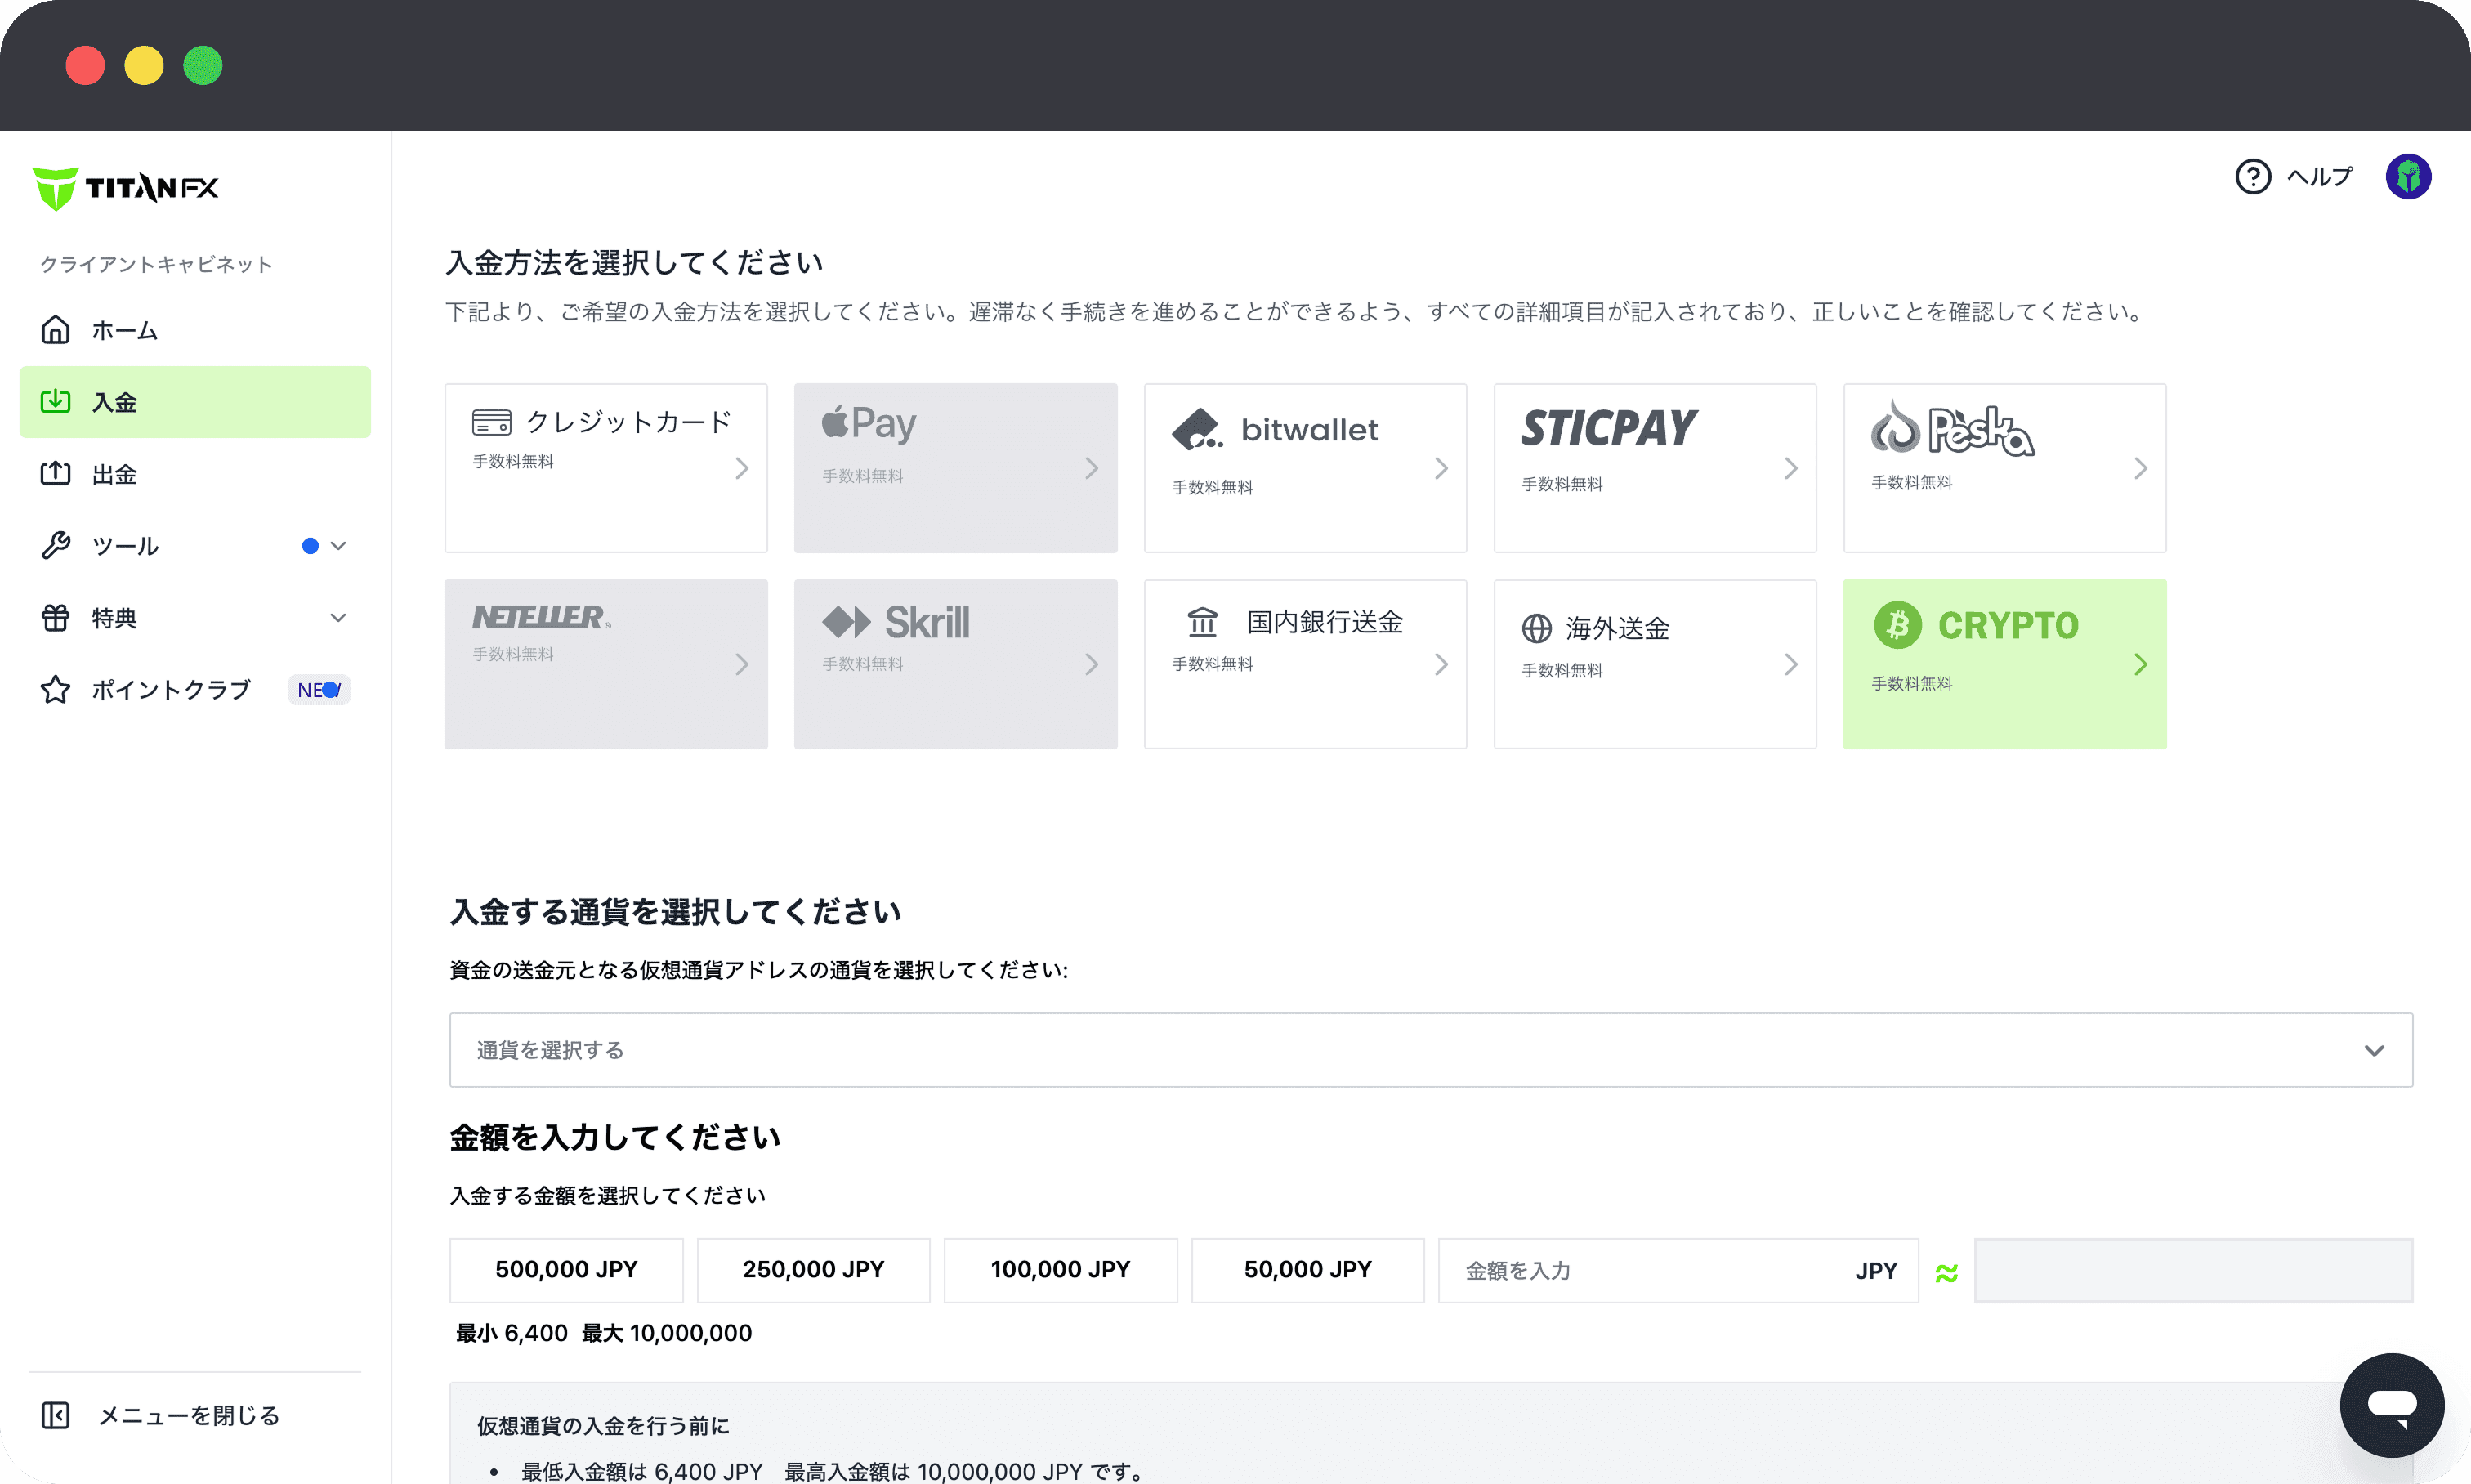This screenshot has width=2471, height=1484.
Task: Select the クレジットカード deposit option
Action: click(606, 468)
